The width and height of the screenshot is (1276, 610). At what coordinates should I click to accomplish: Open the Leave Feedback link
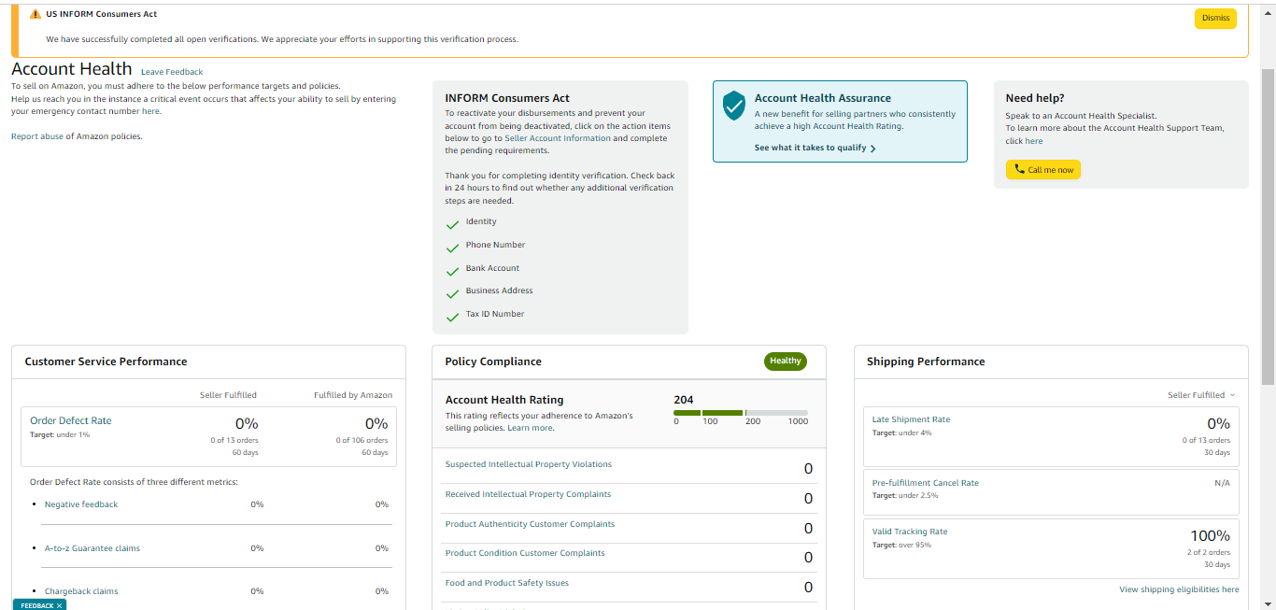172,72
